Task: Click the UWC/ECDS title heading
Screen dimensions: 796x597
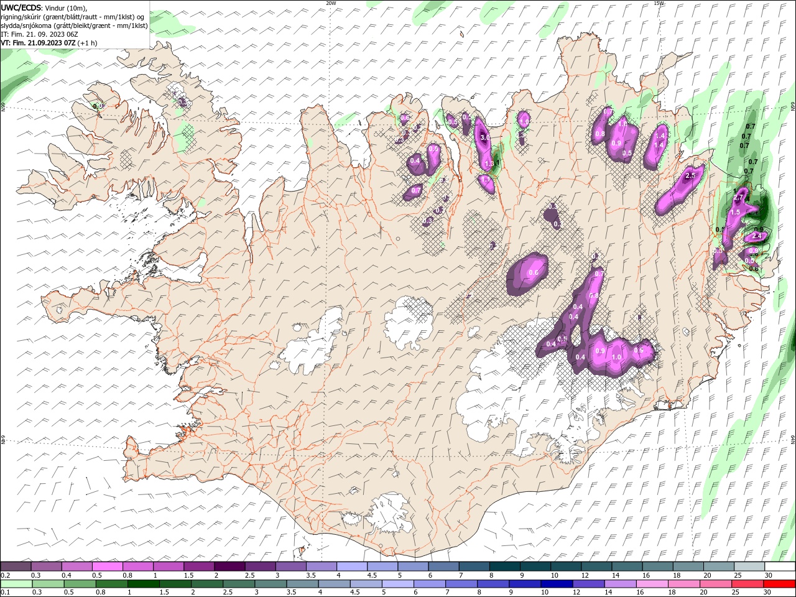Action: [21, 7]
